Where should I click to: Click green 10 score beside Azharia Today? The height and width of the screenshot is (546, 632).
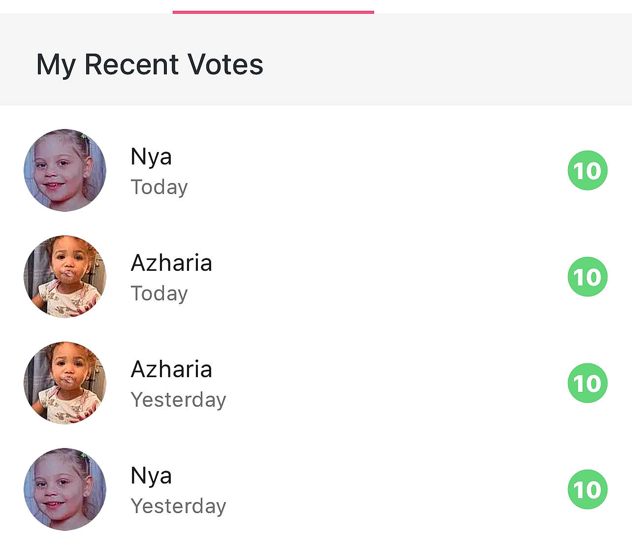pyautogui.click(x=587, y=277)
